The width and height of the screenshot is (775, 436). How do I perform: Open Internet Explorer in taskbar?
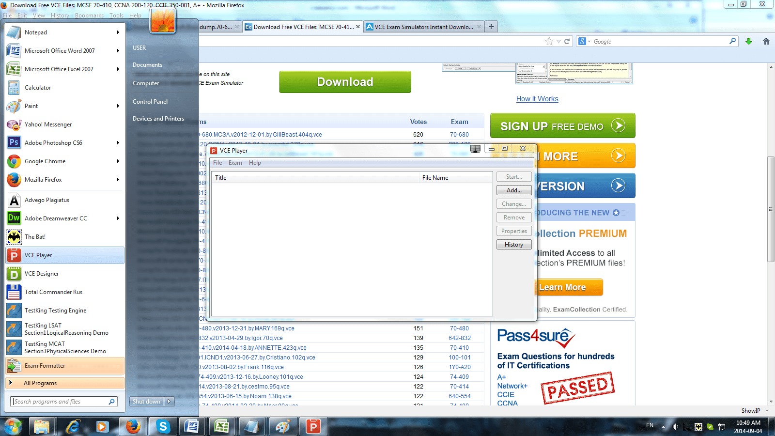pos(73,427)
